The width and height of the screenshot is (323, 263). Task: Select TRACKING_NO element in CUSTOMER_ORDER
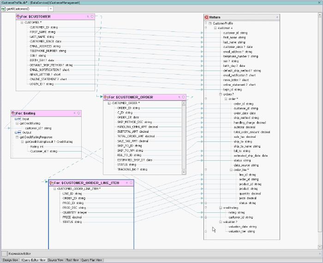coord(132,169)
